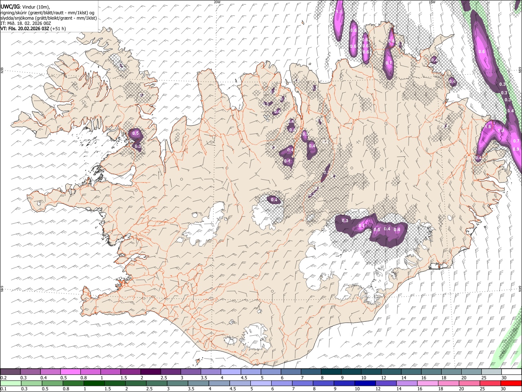Click the '0.1' number under the bottom legend row
The image size is (522, 392).
[x=3, y=389]
